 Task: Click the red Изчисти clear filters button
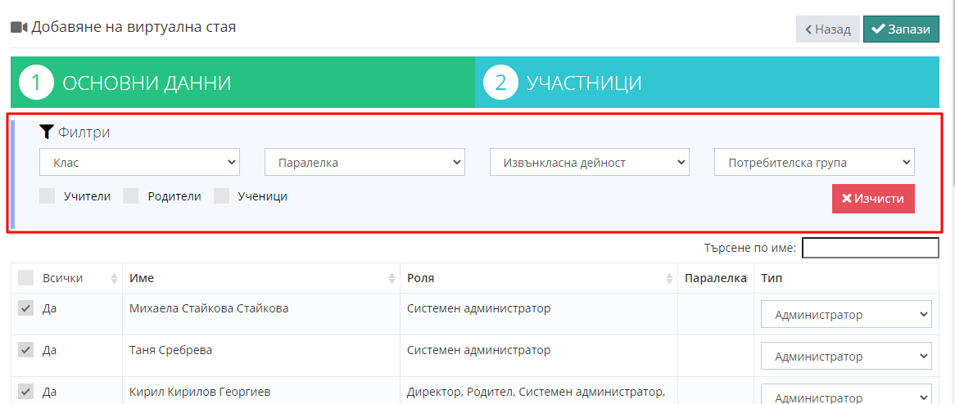[x=873, y=199]
